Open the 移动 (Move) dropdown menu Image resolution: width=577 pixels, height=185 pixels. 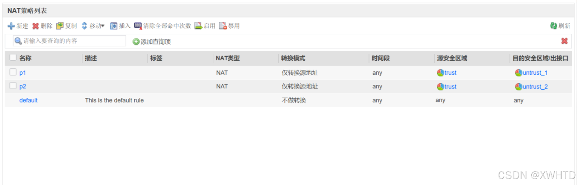pos(93,26)
